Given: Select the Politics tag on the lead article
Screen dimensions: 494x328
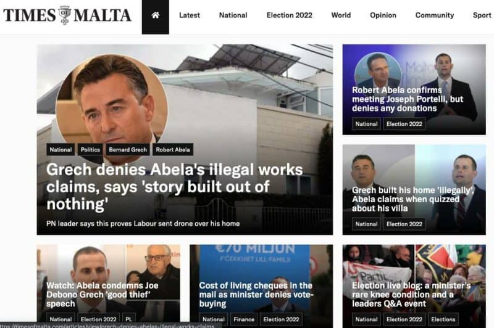Looking at the screenshot, I should point(90,150).
